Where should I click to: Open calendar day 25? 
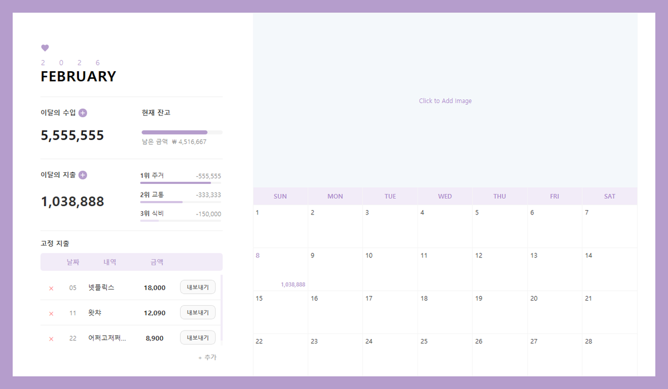coord(445,355)
